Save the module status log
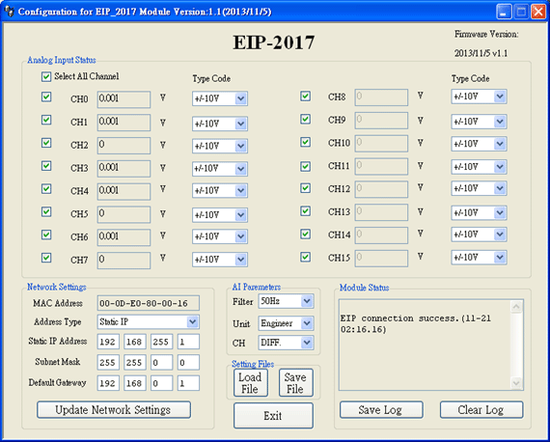Viewport: 550px width, 442px height. click(381, 410)
